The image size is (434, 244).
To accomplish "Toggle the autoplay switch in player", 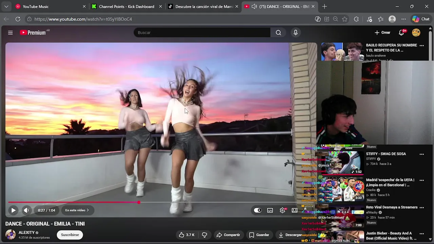I will tap(258, 210).
